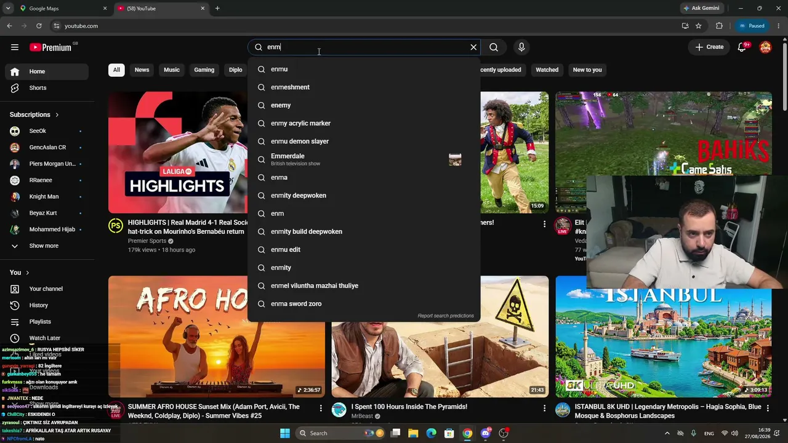Choose the 'enma sword zoro' suggestion

364,304
